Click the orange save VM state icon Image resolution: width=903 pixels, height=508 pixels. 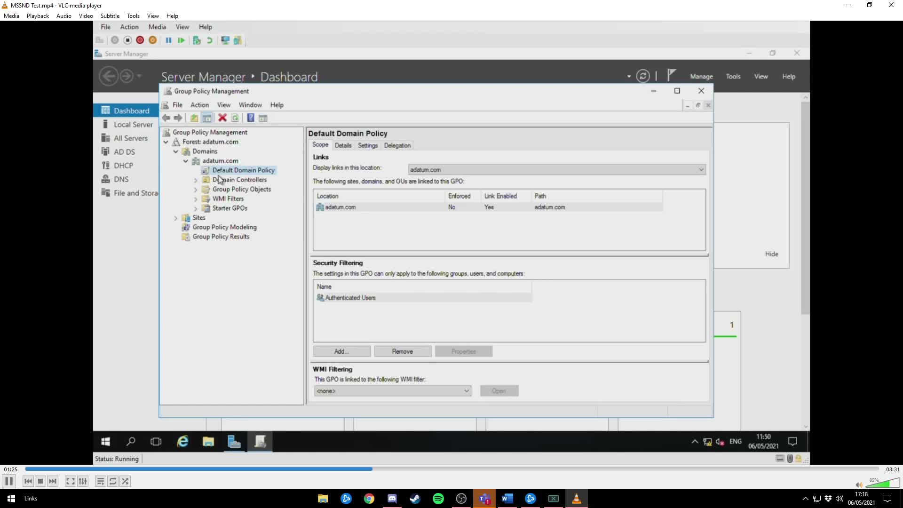pos(152,40)
